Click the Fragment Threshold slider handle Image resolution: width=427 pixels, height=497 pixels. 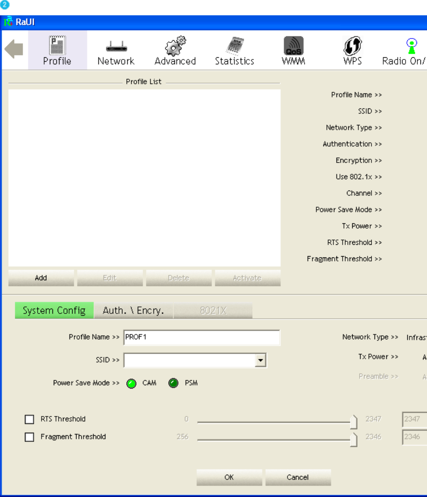pos(354,440)
